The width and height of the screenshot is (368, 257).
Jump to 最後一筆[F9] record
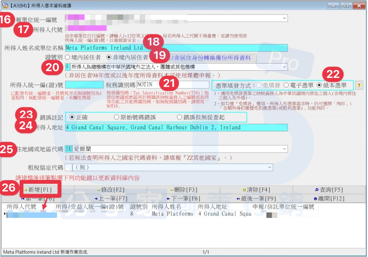click(256, 198)
